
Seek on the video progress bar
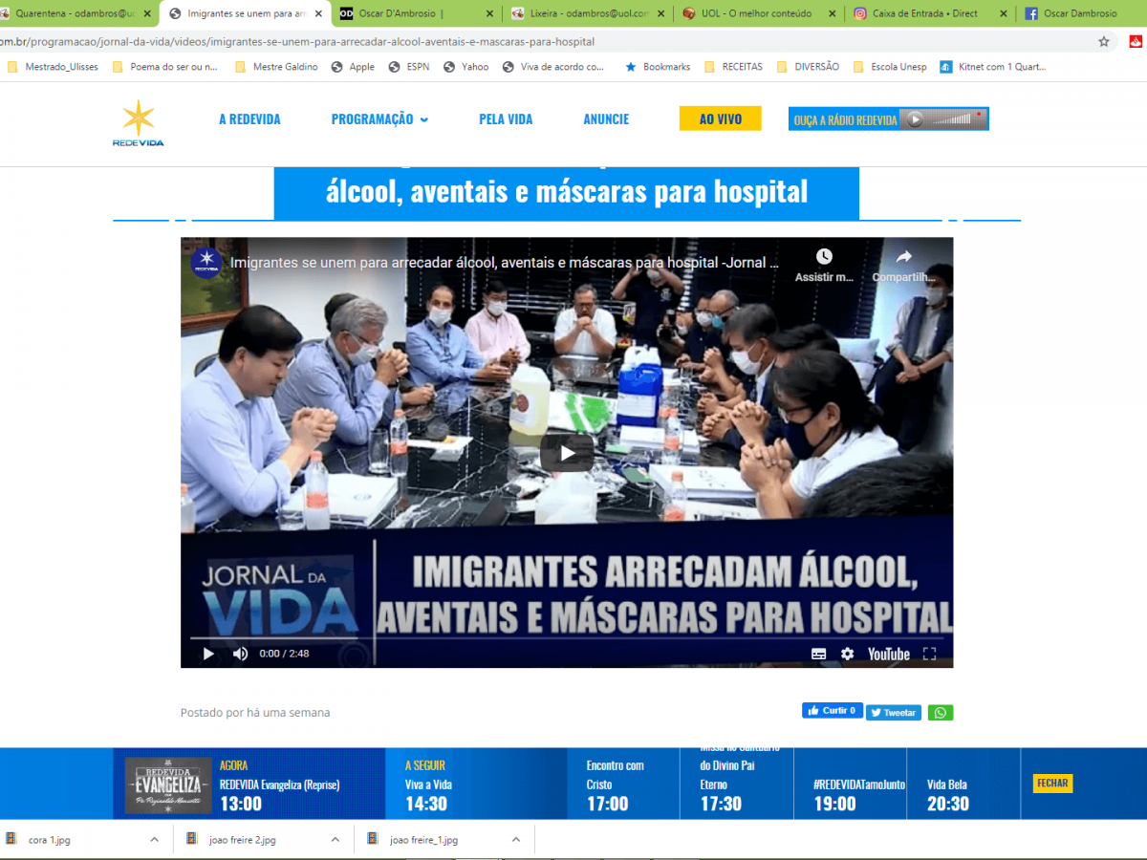567,637
